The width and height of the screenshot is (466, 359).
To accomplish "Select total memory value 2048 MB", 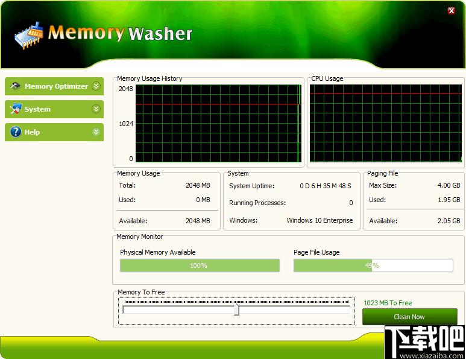I will 198,185.
